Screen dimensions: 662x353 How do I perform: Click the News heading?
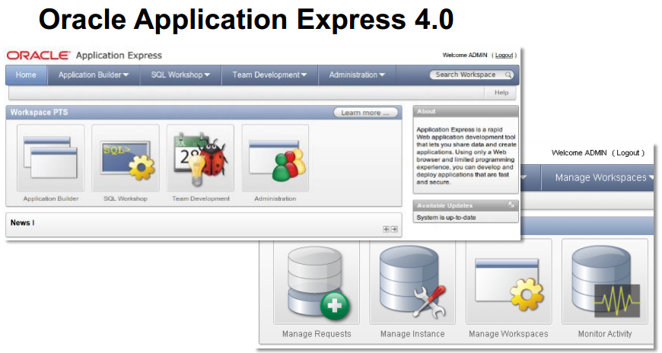pyautogui.click(x=21, y=222)
